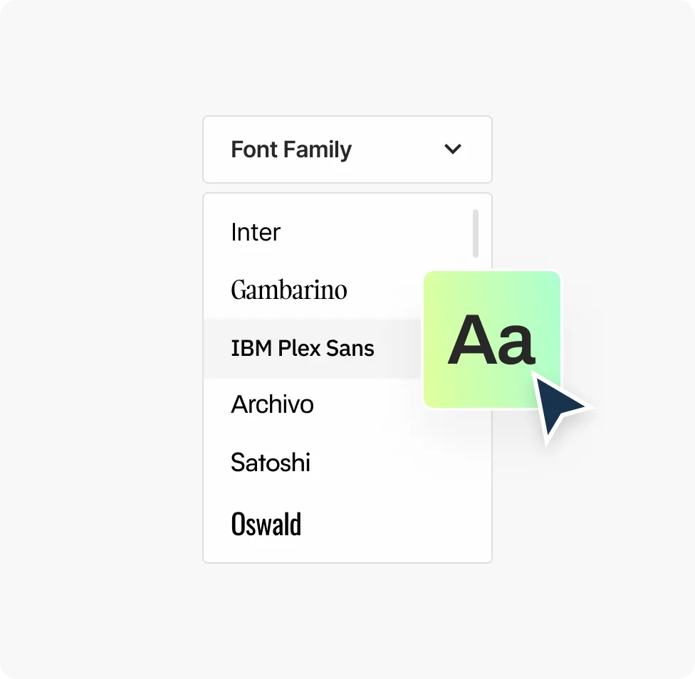Click the capital A in the preview tile

[471, 342]
